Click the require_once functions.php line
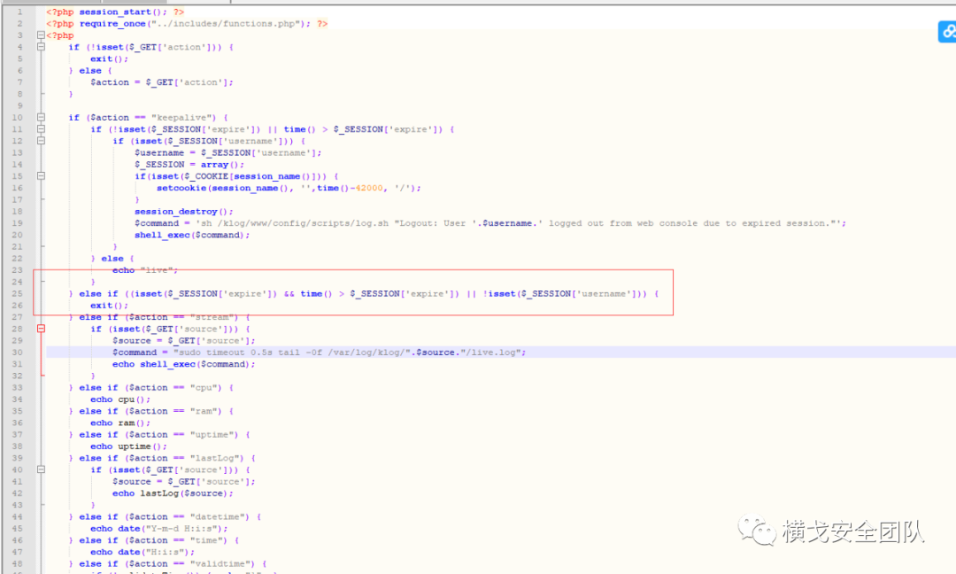 (x=187, y=23)
